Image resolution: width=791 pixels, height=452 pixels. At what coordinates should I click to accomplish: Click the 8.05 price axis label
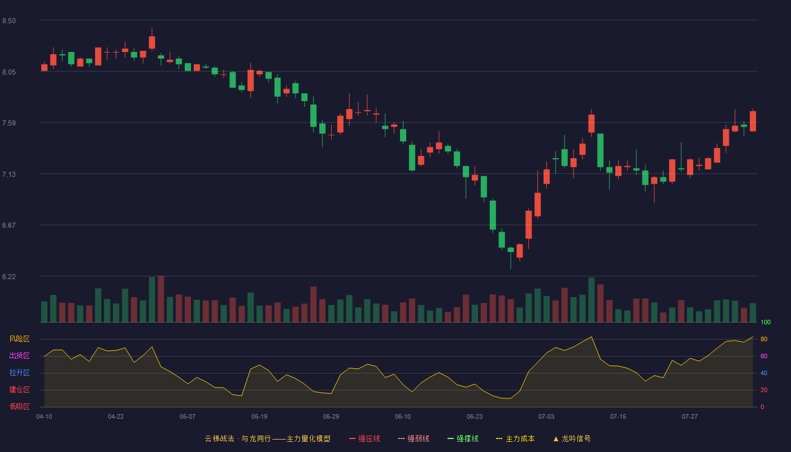click(x=9, y=72)
